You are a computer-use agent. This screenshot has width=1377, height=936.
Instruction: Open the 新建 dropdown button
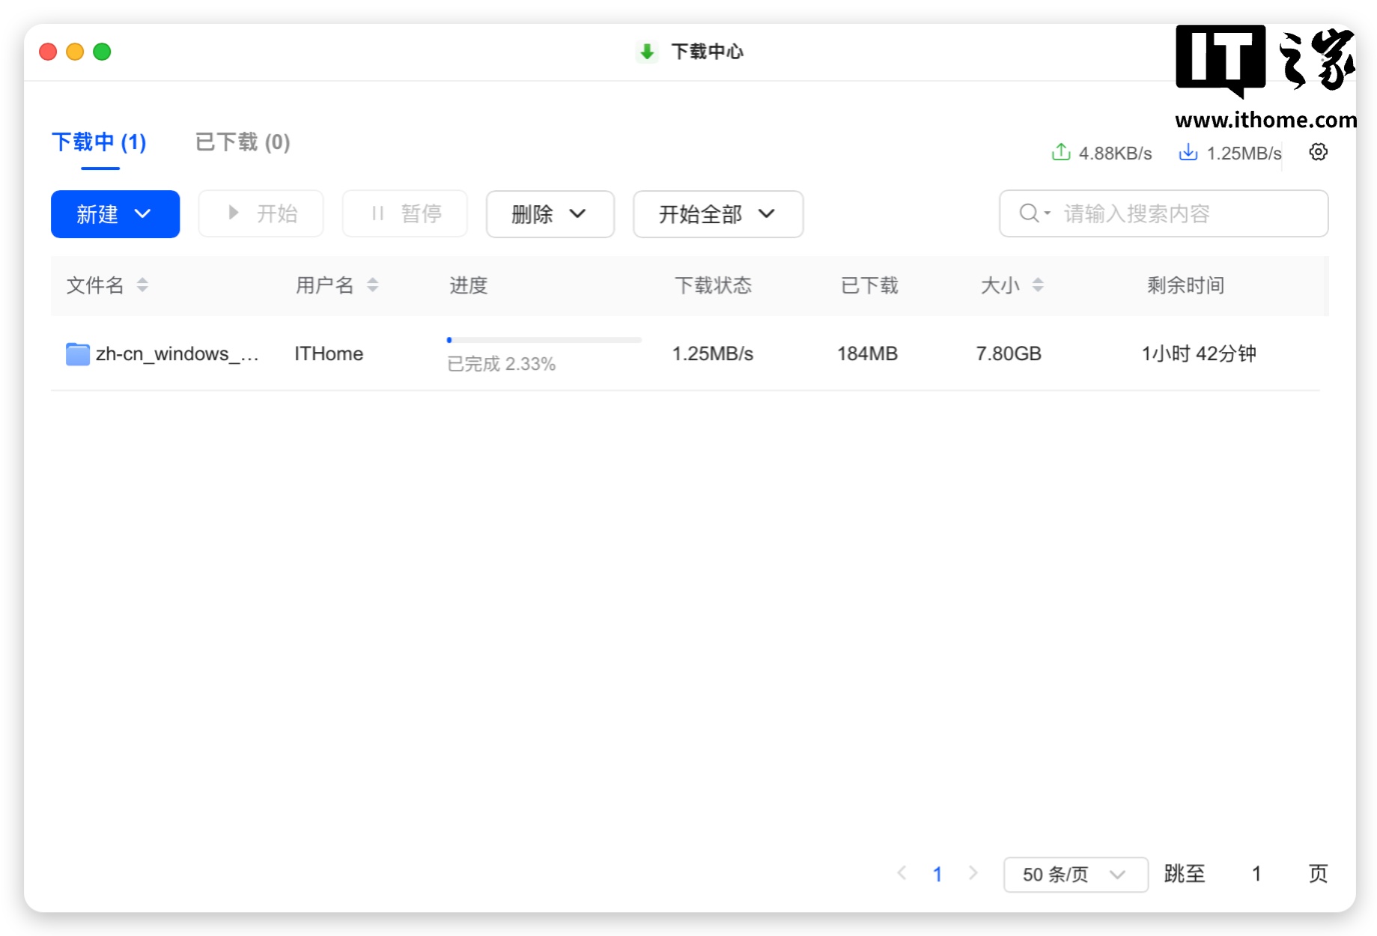(x=115, y=214)
